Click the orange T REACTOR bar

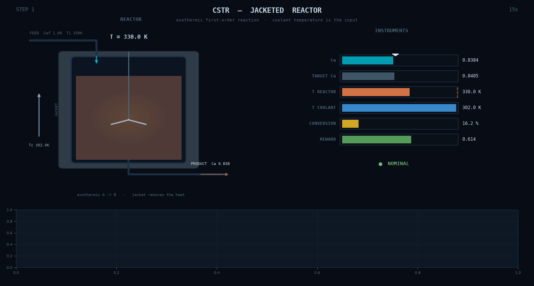point(376,92)
